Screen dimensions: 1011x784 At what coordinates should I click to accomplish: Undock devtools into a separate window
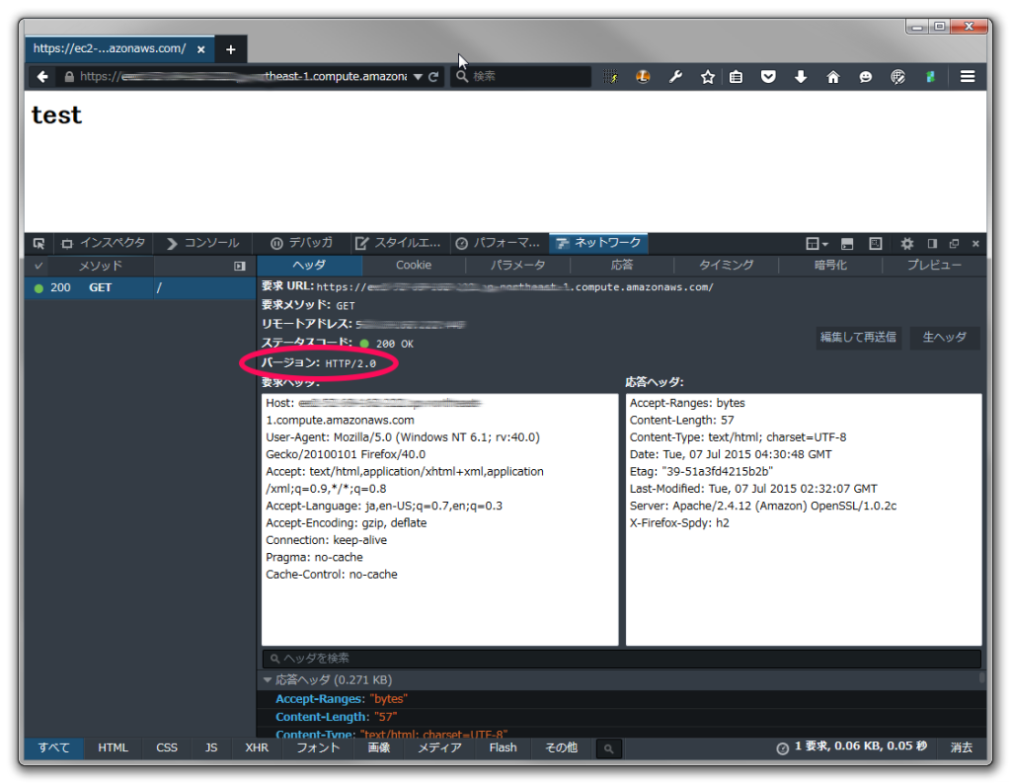click(x=954, y=243)
